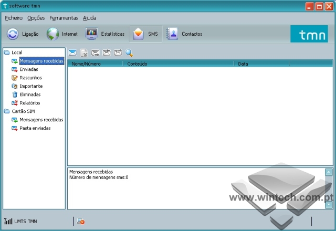Click the UMTS TMN network status text
The image size is (336, 231).
[x=26, y=221]
